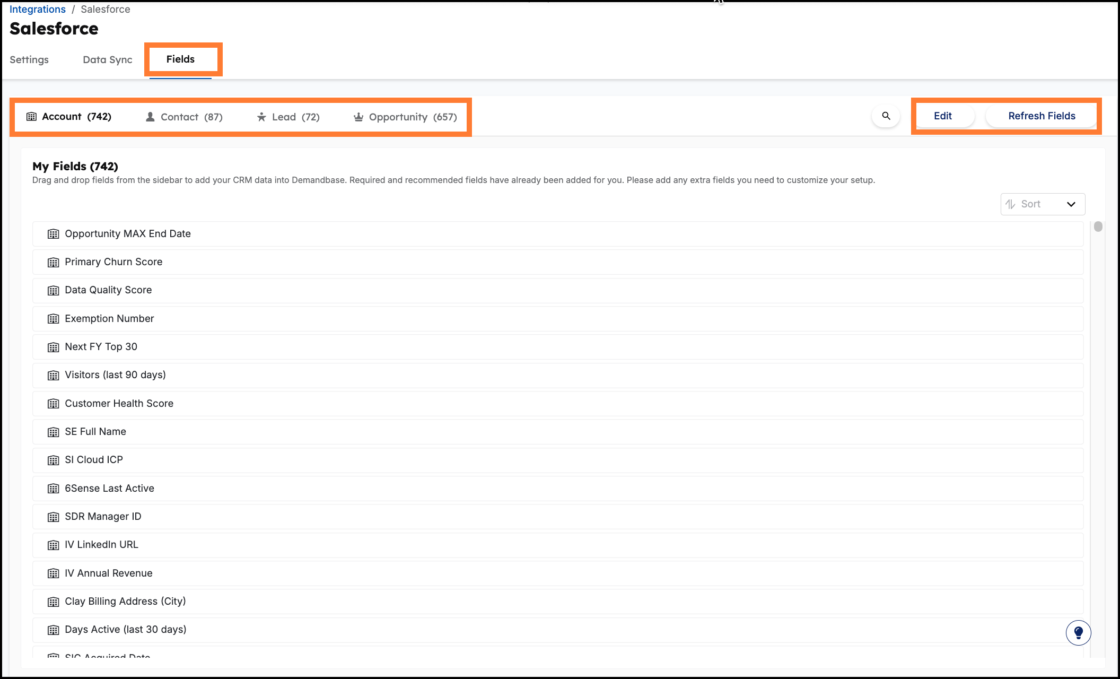Select the Next FY Top 30 field
Image resolution: width=1120 pixels, height=679 pixels.
558,347
